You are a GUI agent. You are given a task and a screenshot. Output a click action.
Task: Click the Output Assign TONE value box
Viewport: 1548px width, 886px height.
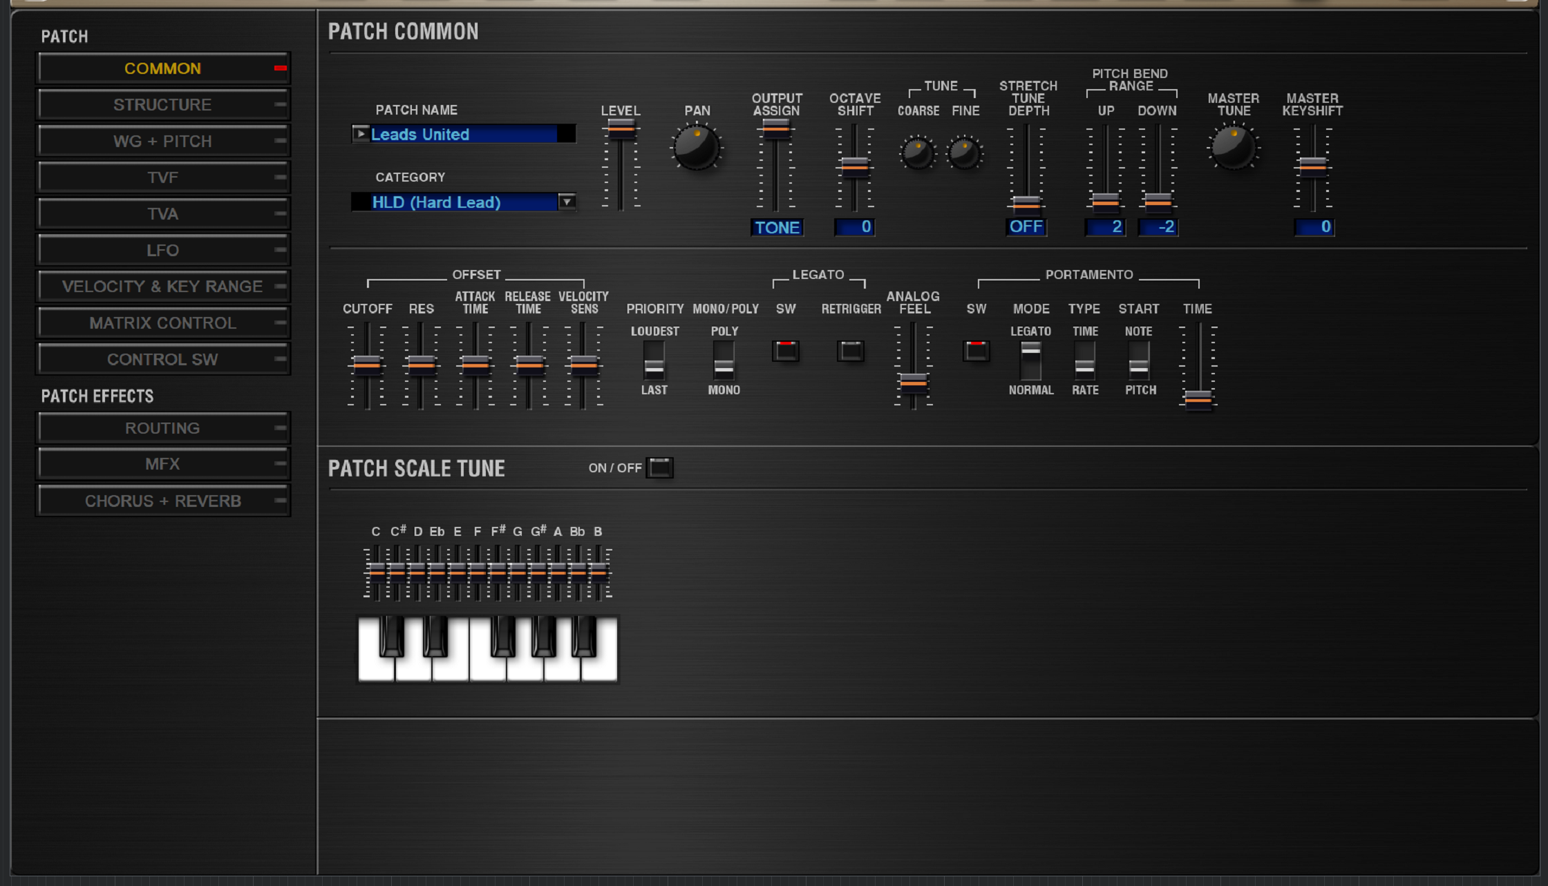click(x=777, y=227)
